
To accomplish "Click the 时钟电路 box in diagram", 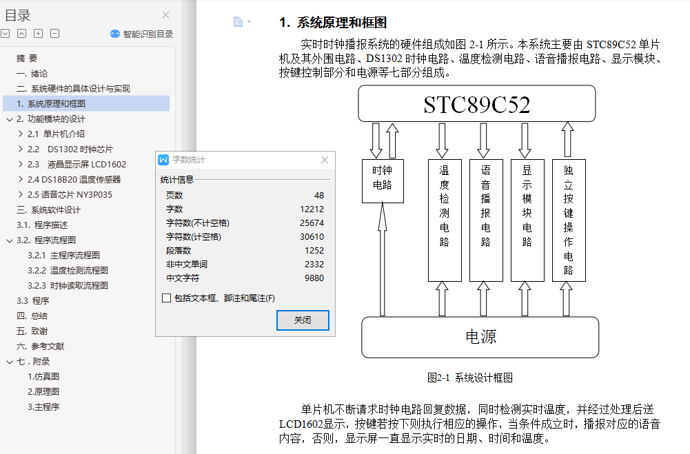I will coord(383,180).
